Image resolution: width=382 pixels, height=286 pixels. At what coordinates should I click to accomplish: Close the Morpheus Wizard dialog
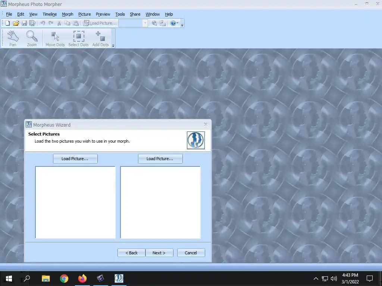click(x=206, y=124)
